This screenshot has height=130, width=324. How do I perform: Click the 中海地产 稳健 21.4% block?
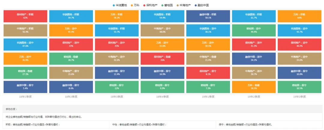pyautogui.click(x=208, y=59)
